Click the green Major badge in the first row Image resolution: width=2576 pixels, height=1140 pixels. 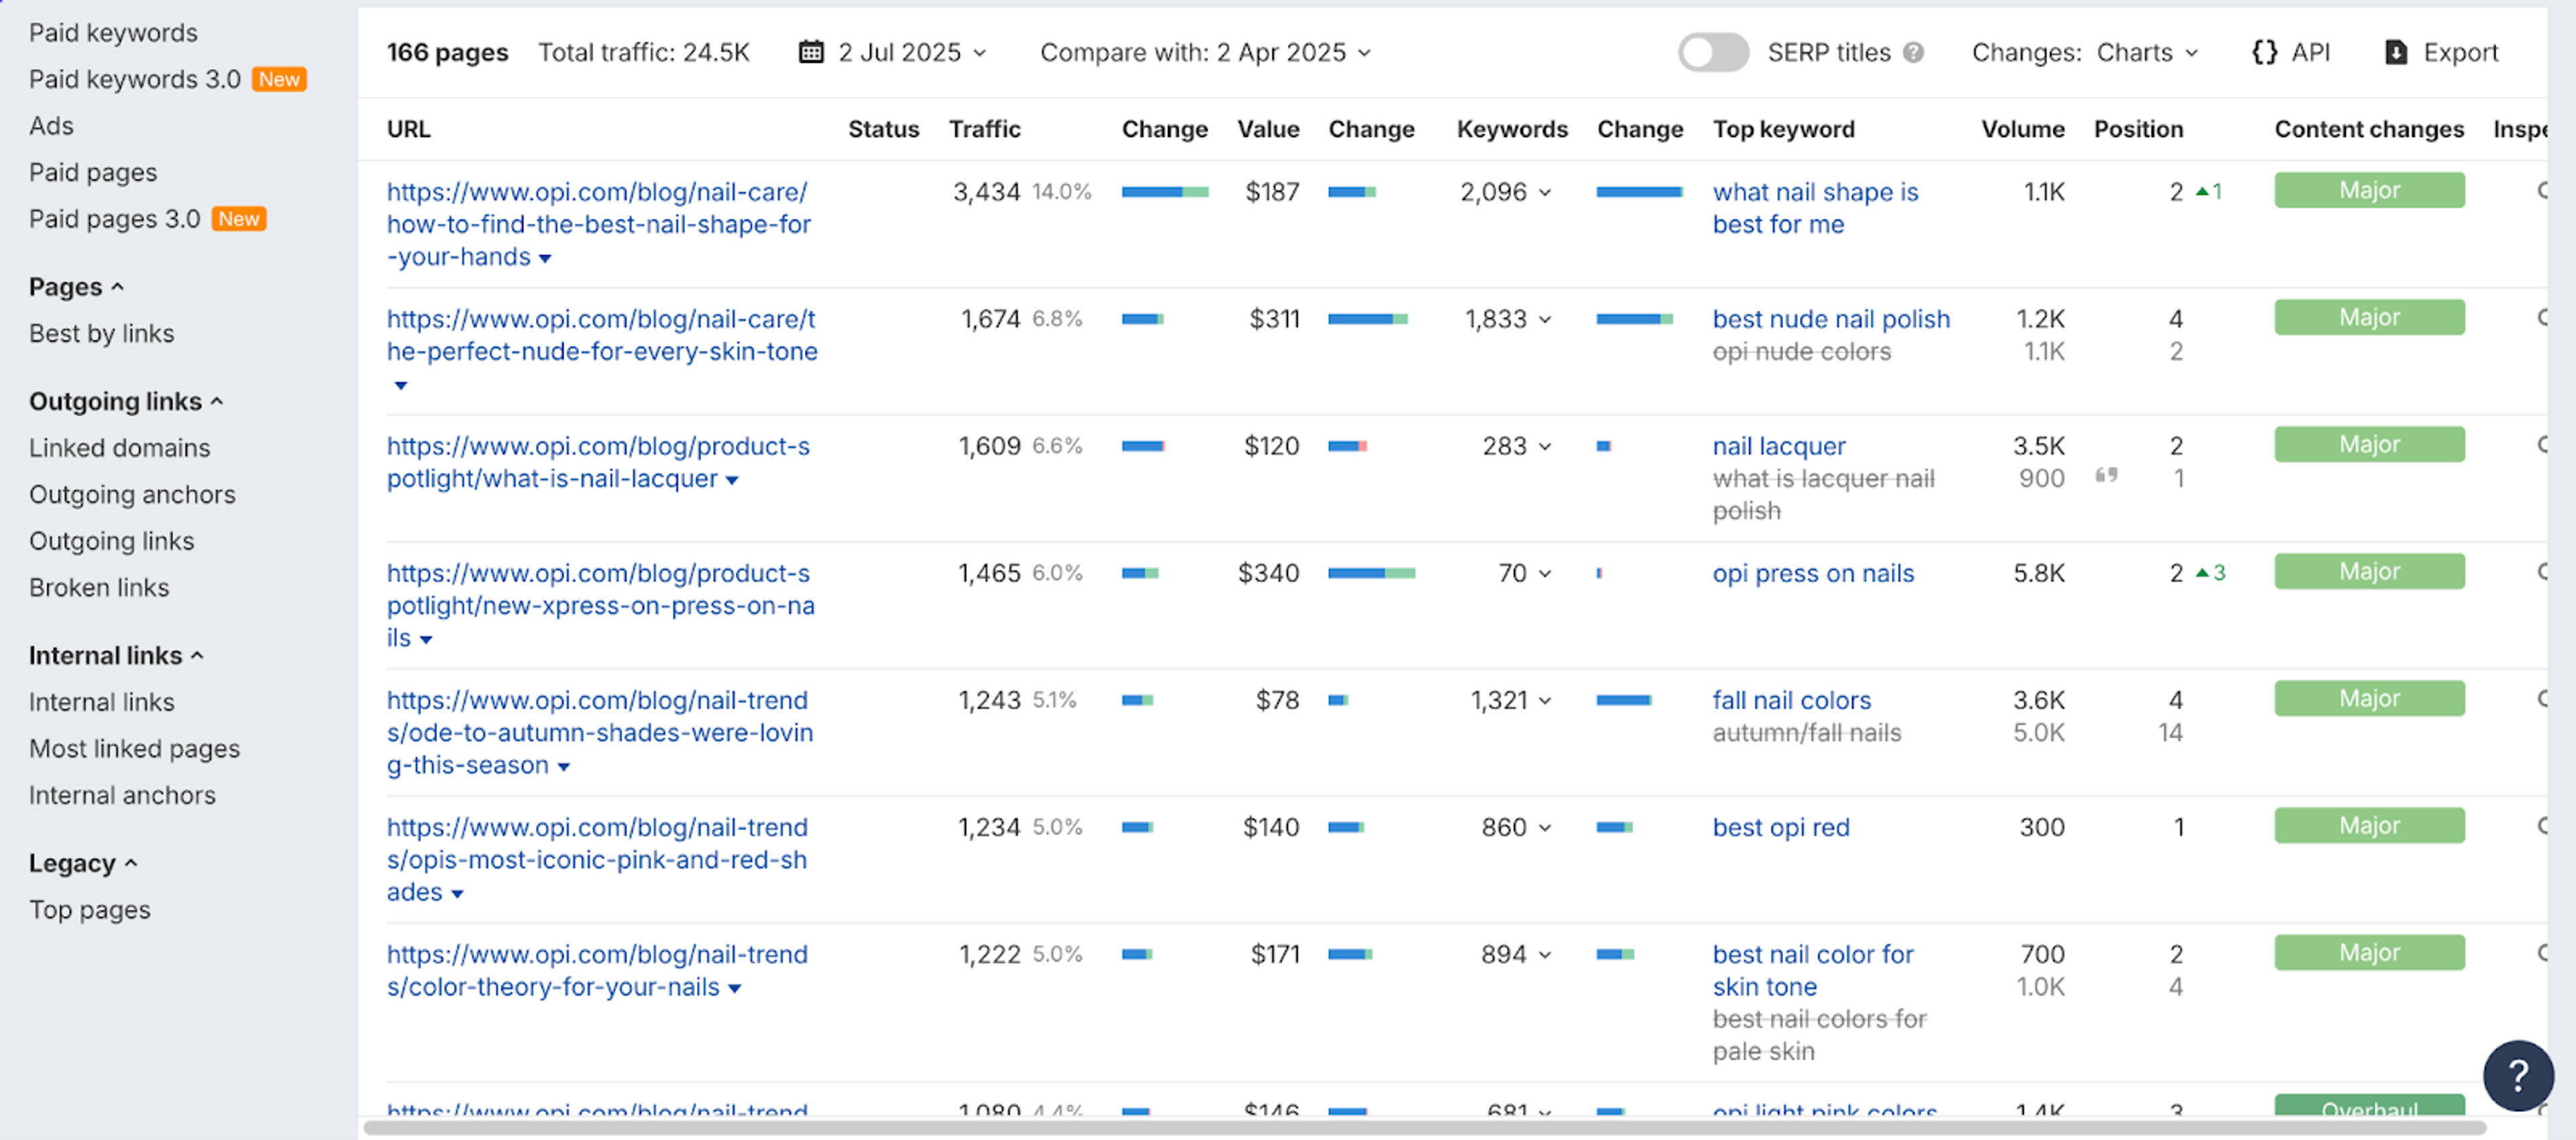2368,190
